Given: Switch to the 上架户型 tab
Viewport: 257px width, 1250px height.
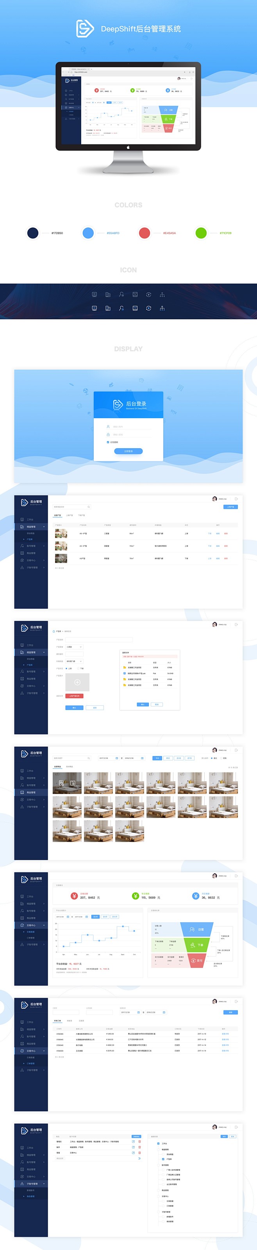Looking at the screenshot, I should point(70,515).
